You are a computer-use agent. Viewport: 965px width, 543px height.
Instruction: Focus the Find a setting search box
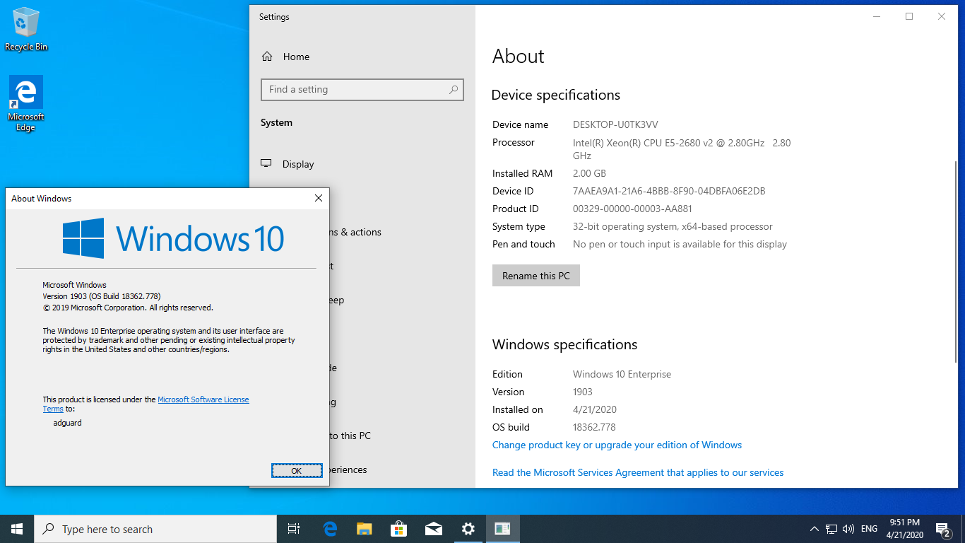(362, 90)
